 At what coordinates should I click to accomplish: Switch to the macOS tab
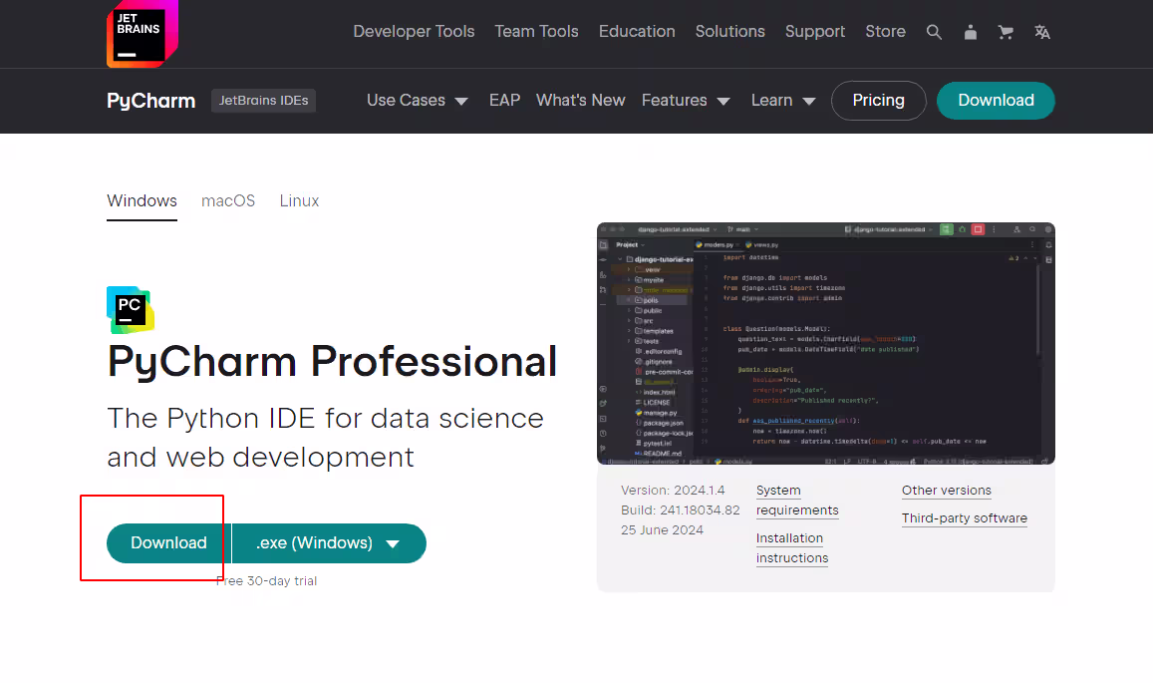pos(228,201)
